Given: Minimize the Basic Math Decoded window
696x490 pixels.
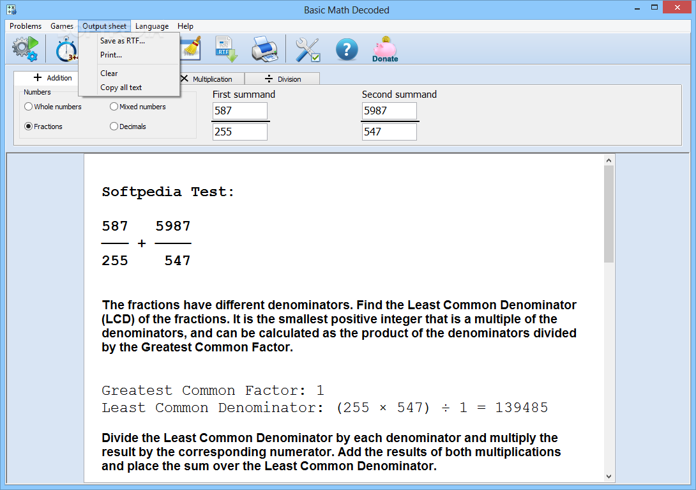Looking at the screenshot, I should coord(637,8).
